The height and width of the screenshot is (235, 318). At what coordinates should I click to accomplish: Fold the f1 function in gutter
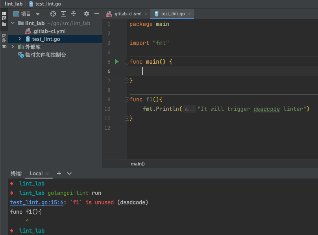[127, 99]
